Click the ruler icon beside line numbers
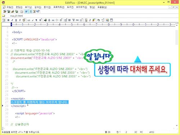This screenshot has height=135, width=180. click(34, 12)
